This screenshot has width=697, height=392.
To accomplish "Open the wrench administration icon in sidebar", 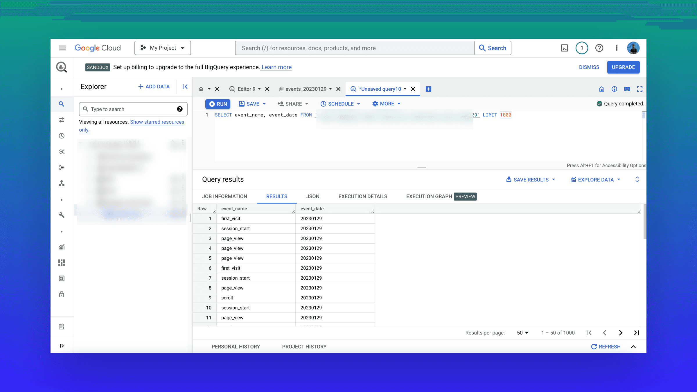I will pyautogui.click(x=62, y=215).
